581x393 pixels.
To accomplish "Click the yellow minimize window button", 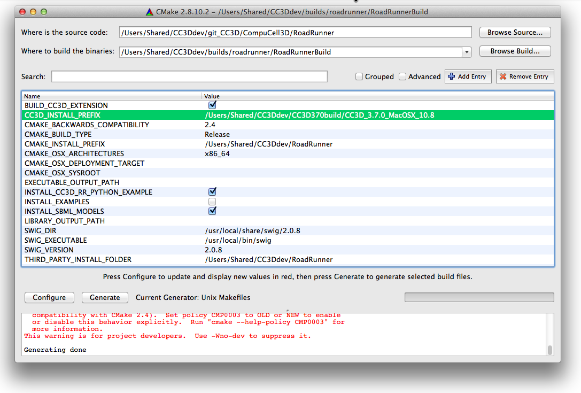I will pos(33,12).
